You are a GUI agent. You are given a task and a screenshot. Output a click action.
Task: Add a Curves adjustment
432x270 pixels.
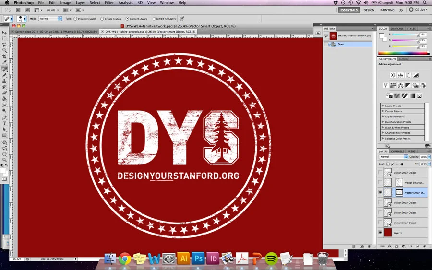(408, 75)
